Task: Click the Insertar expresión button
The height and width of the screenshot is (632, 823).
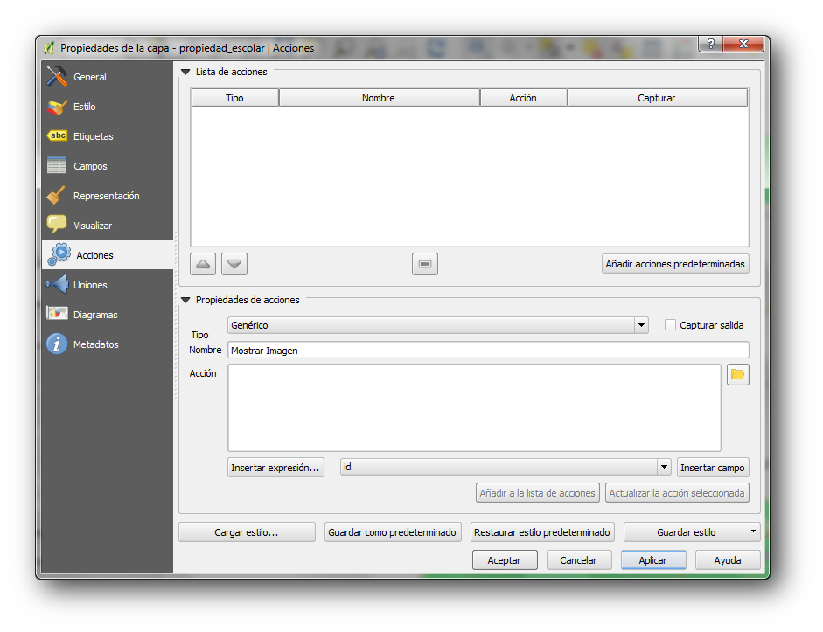Action: click(x=275, y=468)
